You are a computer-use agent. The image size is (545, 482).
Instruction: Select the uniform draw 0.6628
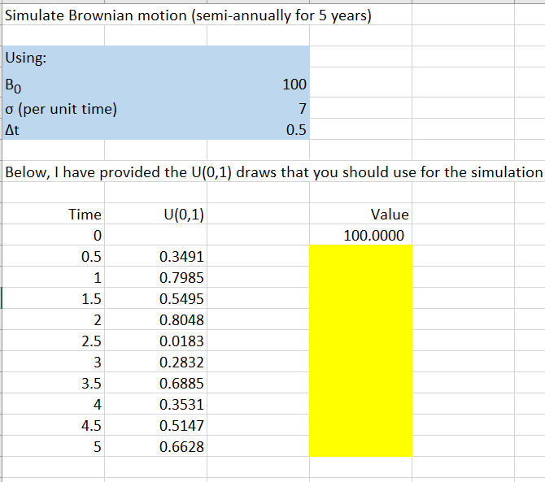tap(155, 446)
